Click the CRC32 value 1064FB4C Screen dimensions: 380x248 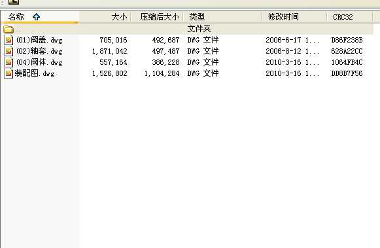pos(347,62)
